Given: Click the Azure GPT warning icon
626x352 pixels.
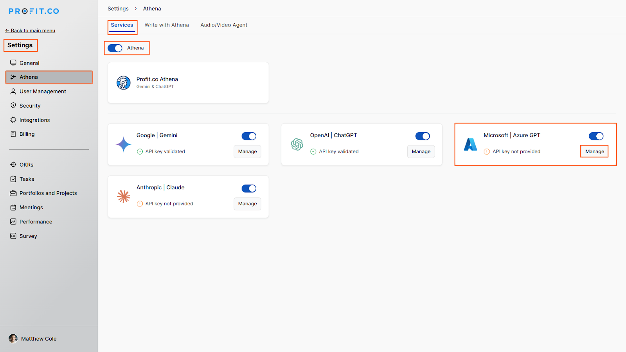Looking at the screenshot, I should 487,152.
